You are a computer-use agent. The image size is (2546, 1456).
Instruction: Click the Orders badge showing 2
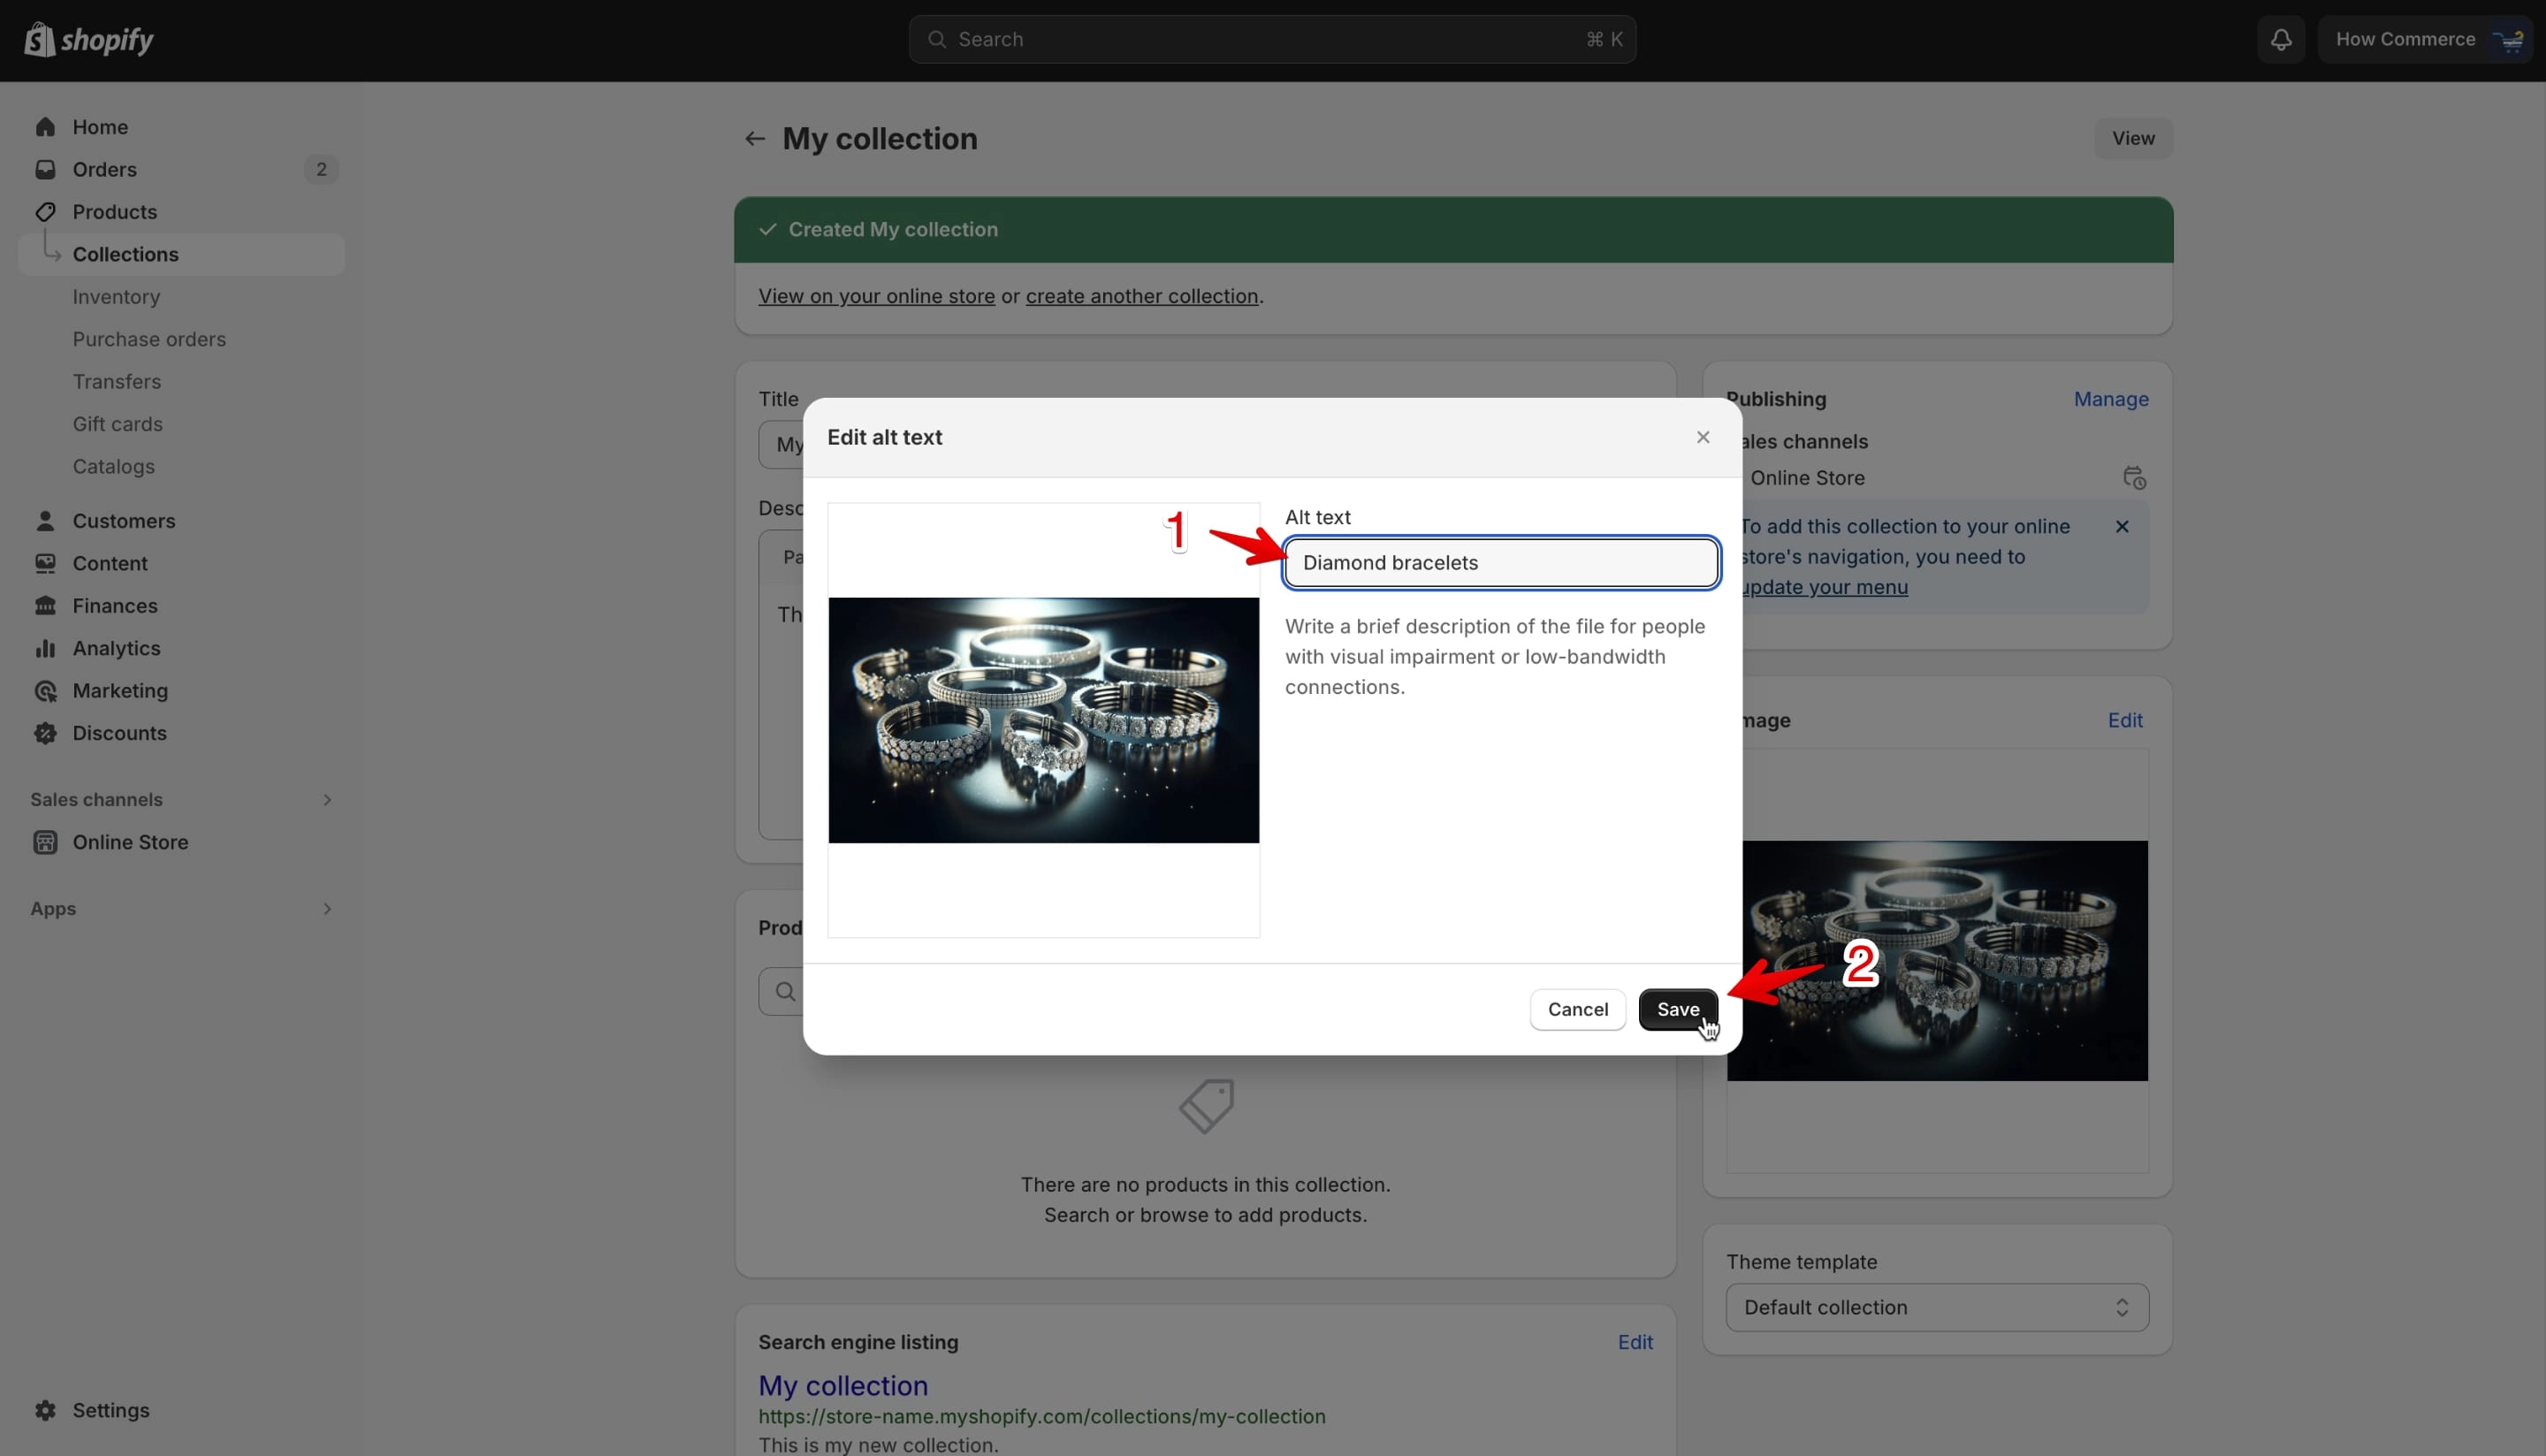(x=321, y=170)
